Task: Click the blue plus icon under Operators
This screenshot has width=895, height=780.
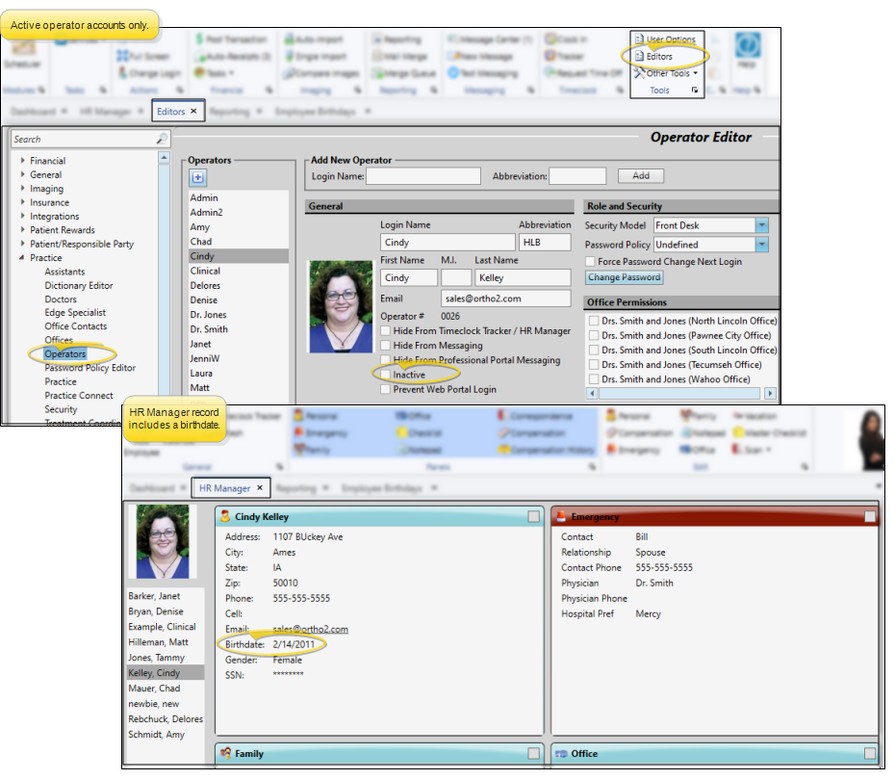Action: pyautogui.click(x=197, y=177)
